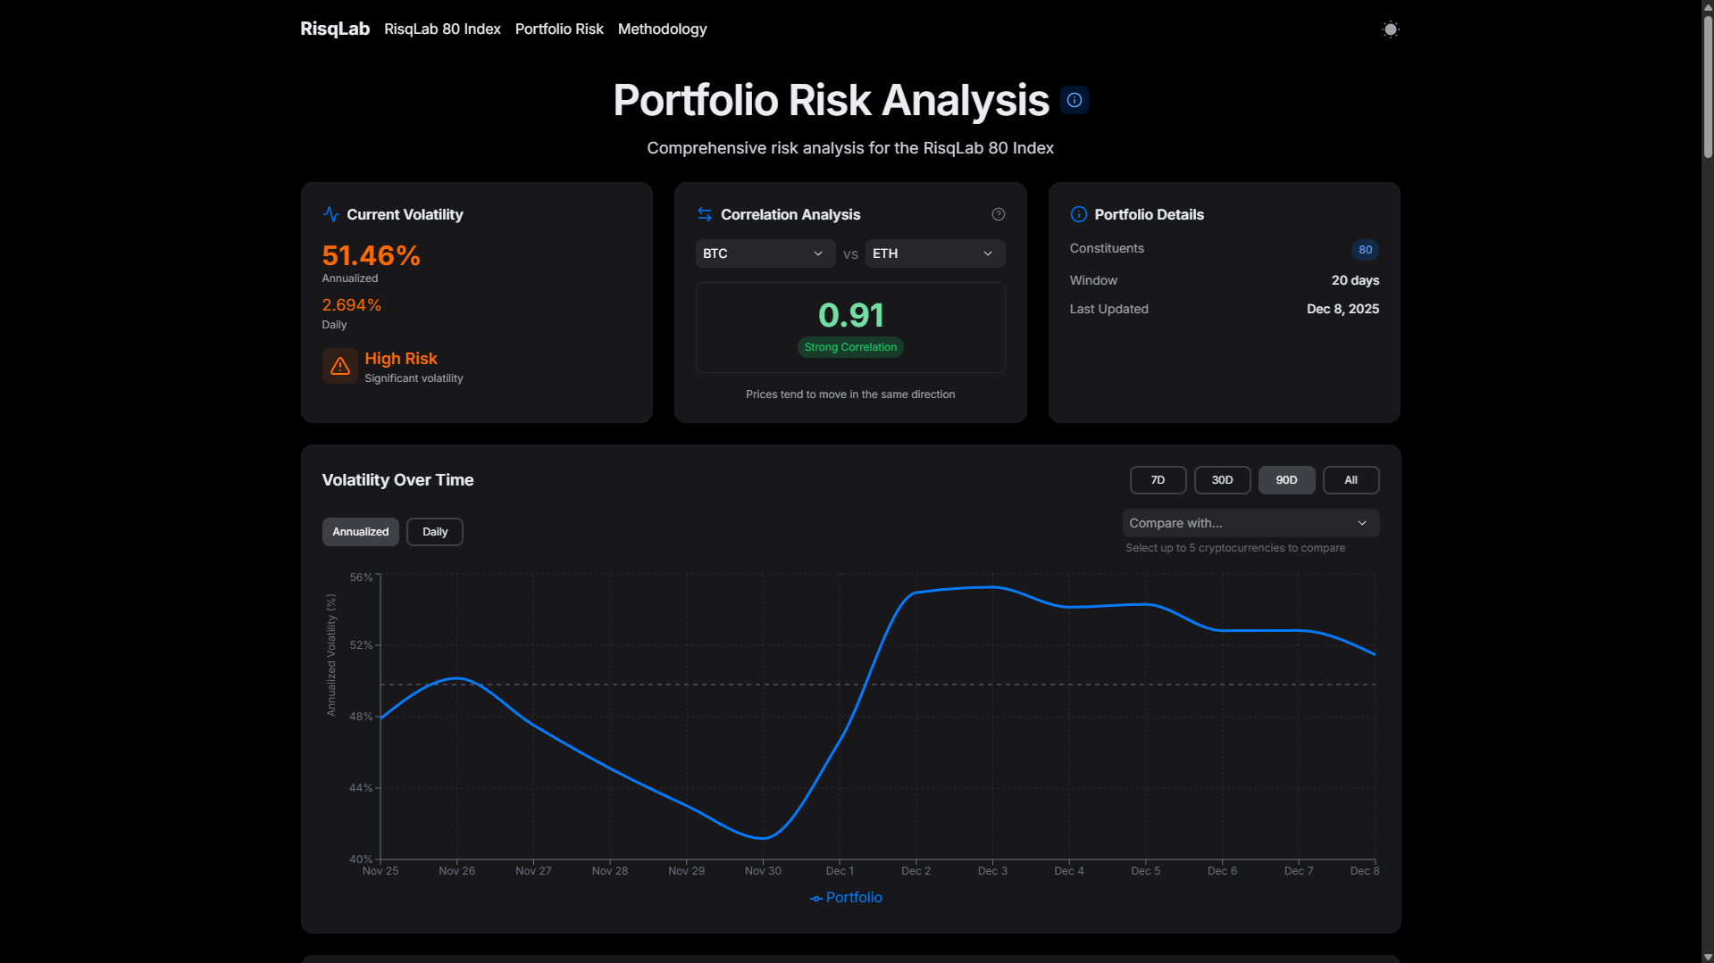Click the Correlation Analysis arrows icon
The image size is (1714, 963).
click(x=705, y=214)
